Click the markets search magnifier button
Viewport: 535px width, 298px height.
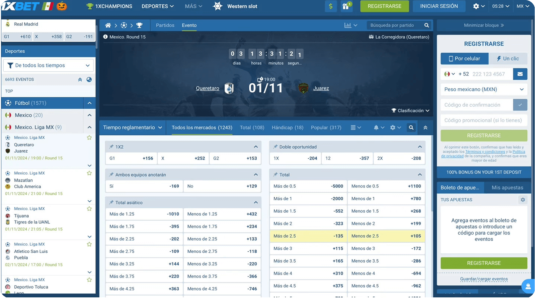coord(411,127)
